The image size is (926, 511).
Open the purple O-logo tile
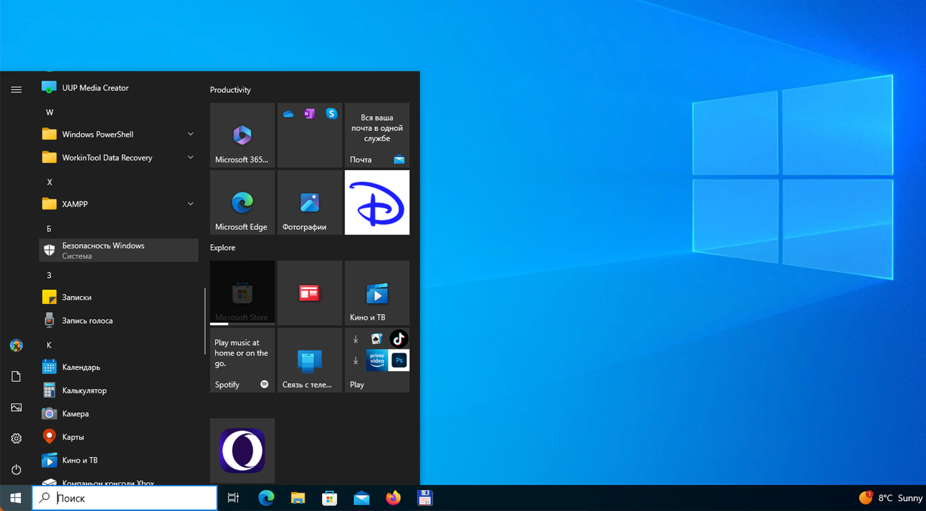(242, 451)
